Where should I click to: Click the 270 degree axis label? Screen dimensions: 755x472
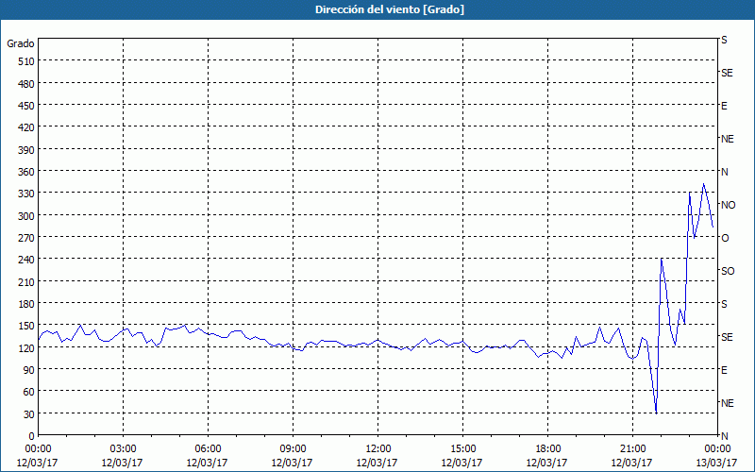pos(26,238)
